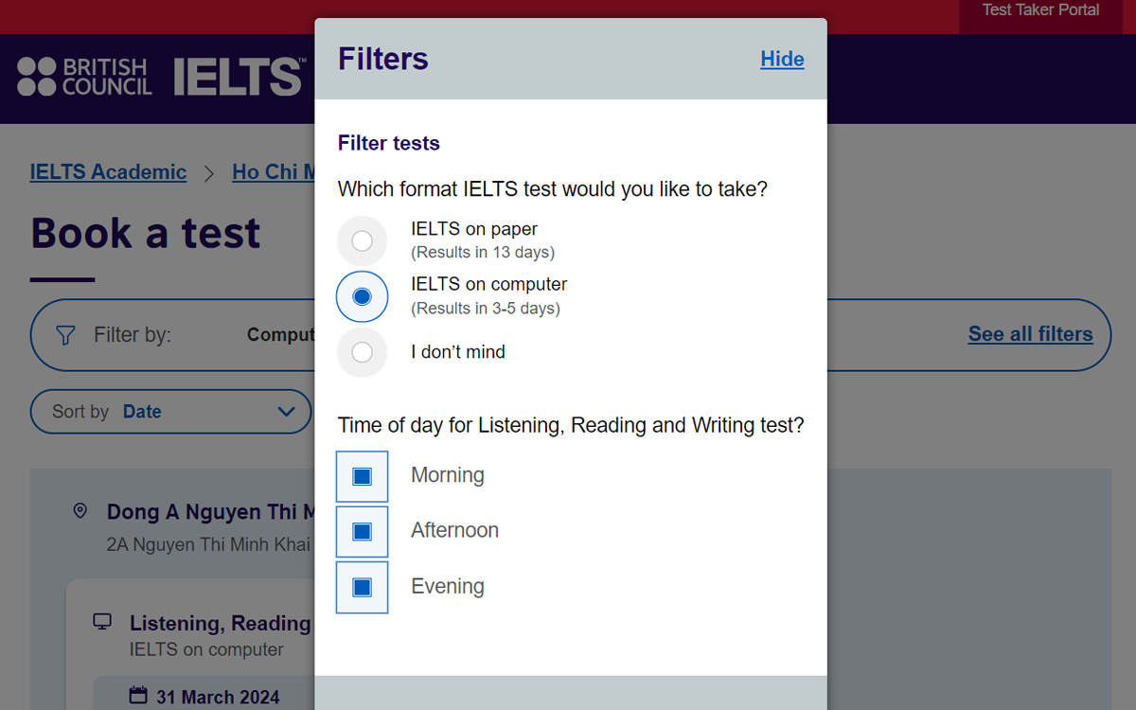Select the IELTS on paper option
This screenshot has width=1136, height=710.
click(x=363, y=241)
